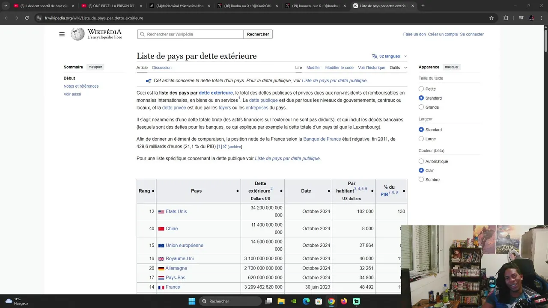Screen dimensions: 548x308
Task: Hide the Sommaire sidebar with masquer
Action: 95,67
